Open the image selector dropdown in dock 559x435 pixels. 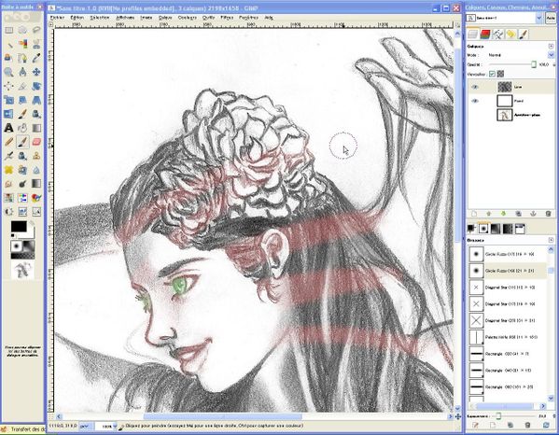pyautogui.click(x=539, y=18)
